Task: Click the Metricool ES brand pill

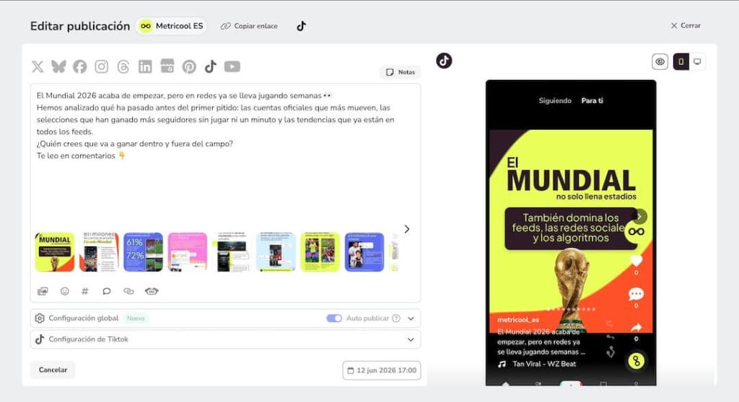Action: [x=172, y=26]
